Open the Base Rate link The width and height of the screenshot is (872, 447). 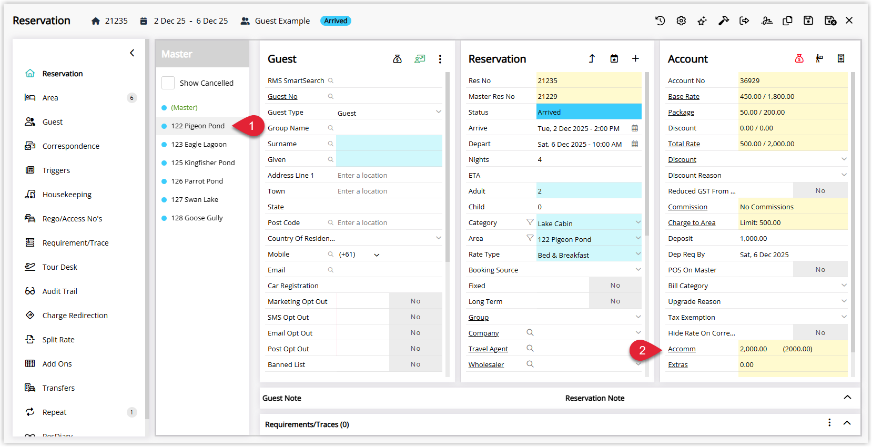click(684, 97)
